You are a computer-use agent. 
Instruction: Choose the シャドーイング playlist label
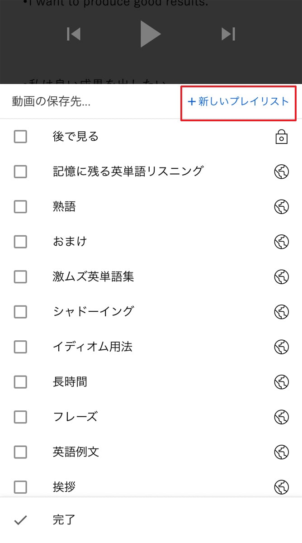(x=94, y=312)
